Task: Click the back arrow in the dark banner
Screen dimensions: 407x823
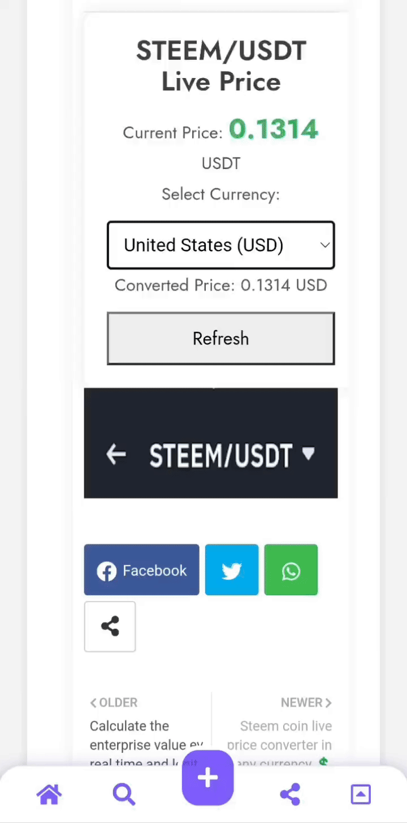Action: pos(116,454)
